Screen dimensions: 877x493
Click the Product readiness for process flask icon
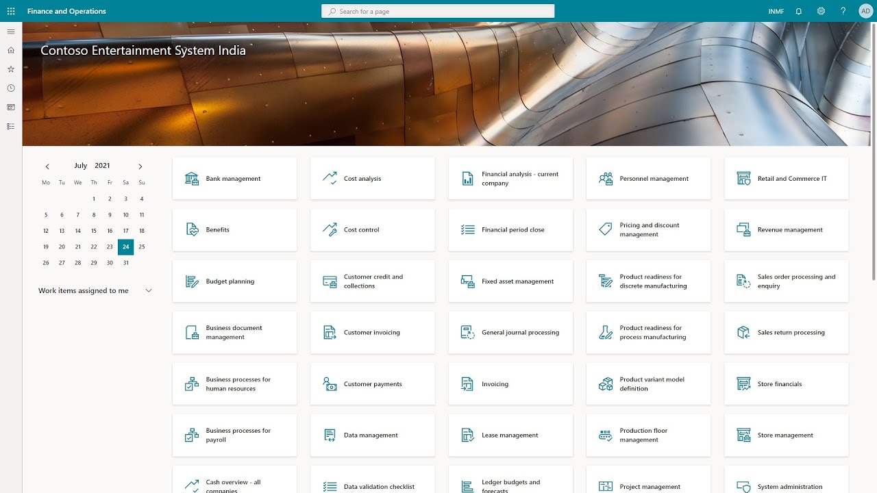(x=606, y=333)
